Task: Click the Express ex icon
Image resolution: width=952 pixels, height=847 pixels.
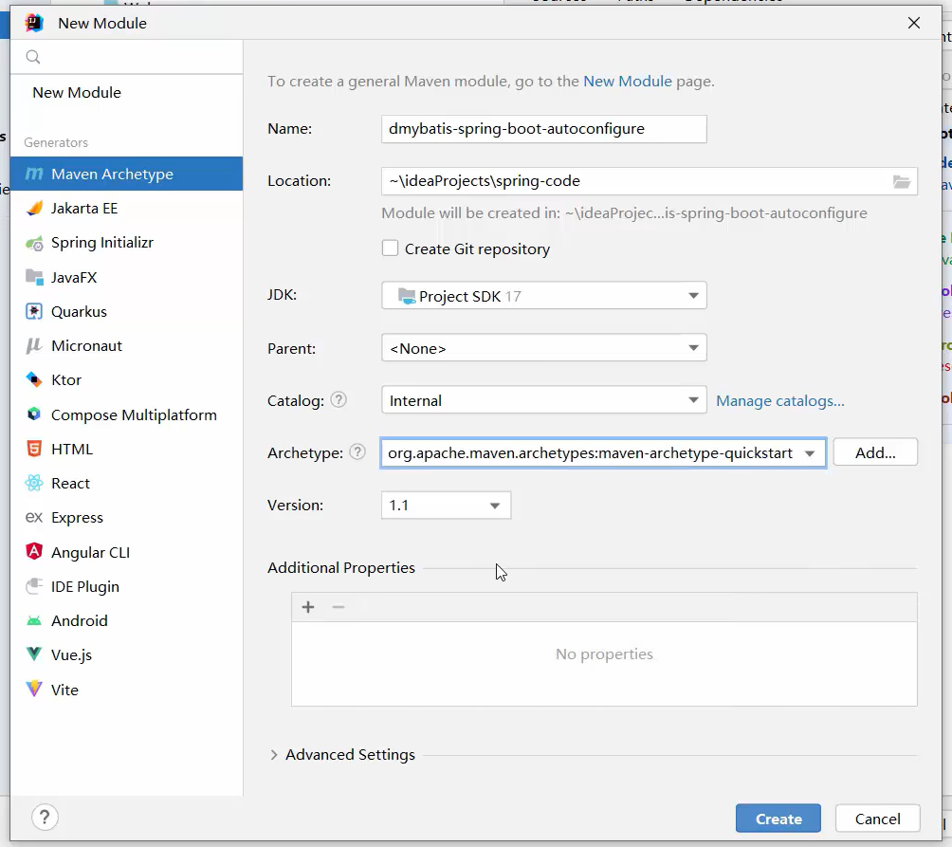Action: 34,517
